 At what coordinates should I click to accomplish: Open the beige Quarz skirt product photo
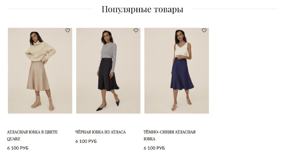(40, 71)
